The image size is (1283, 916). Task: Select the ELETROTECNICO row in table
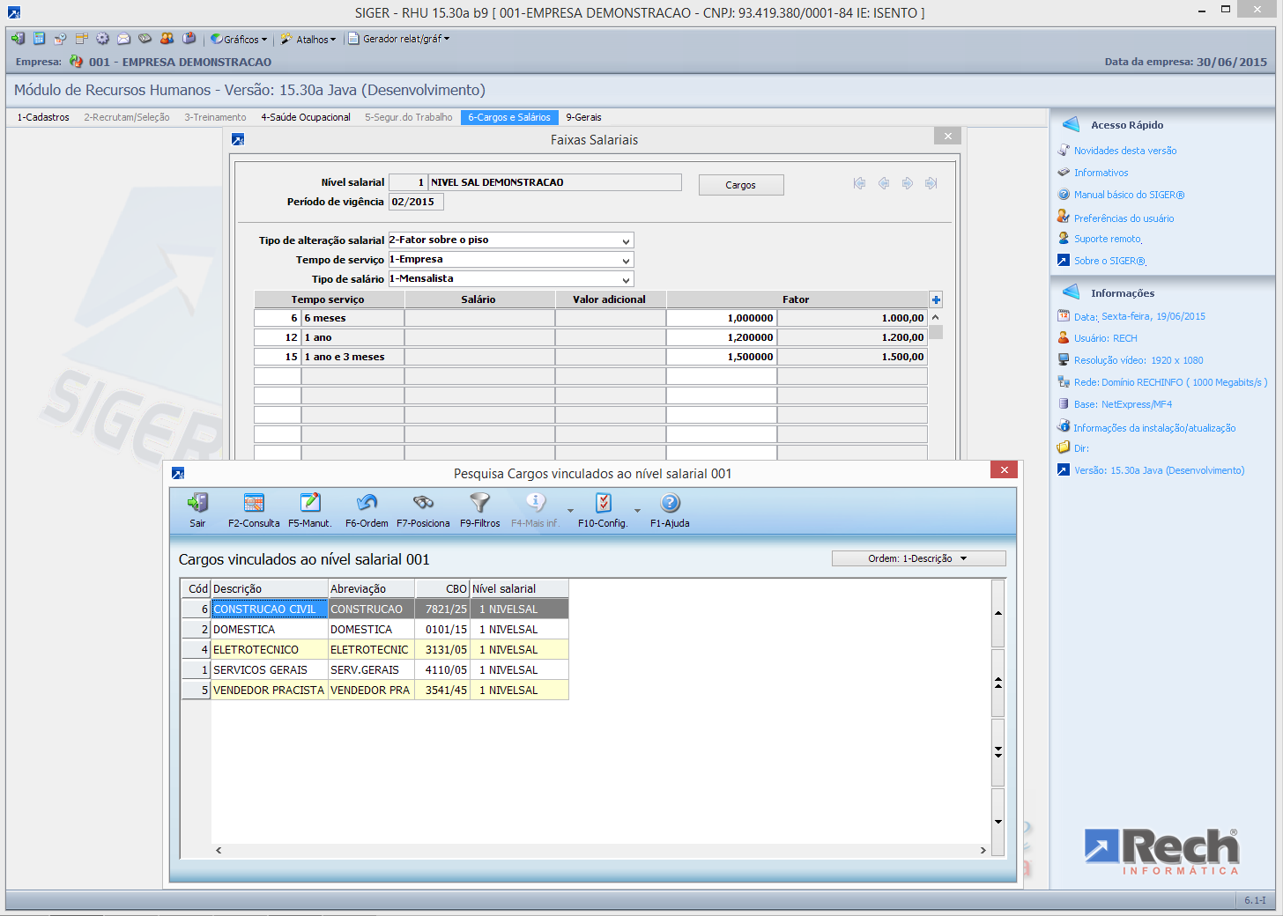256,650
